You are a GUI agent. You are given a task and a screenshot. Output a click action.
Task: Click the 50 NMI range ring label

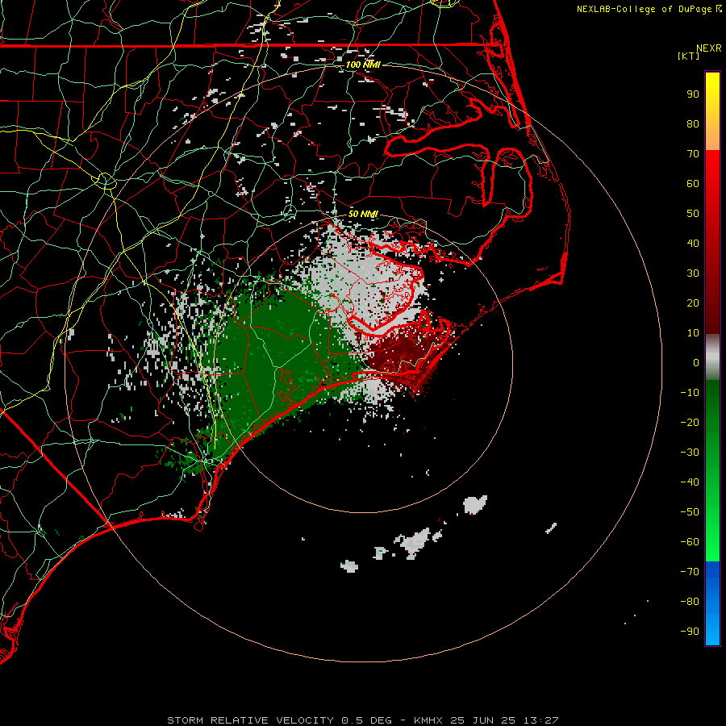tap(363, 214)
